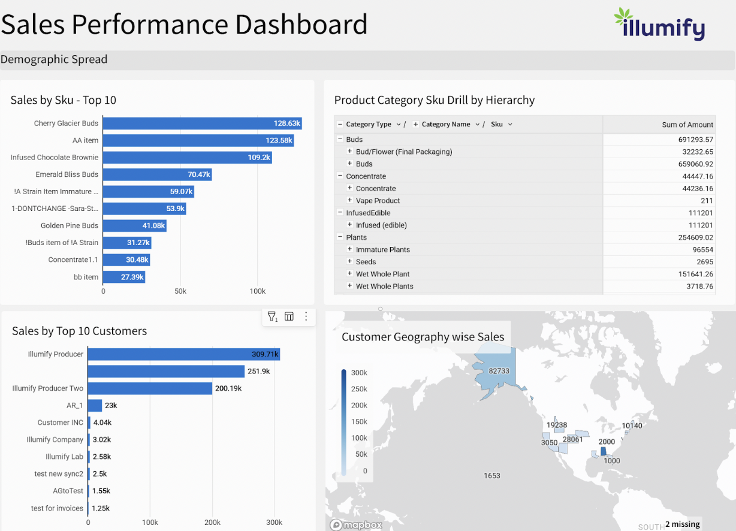This screenshot has width=736, height=531.
Task: Select the Illumify Producer Two bar
Action: [150, 388]
